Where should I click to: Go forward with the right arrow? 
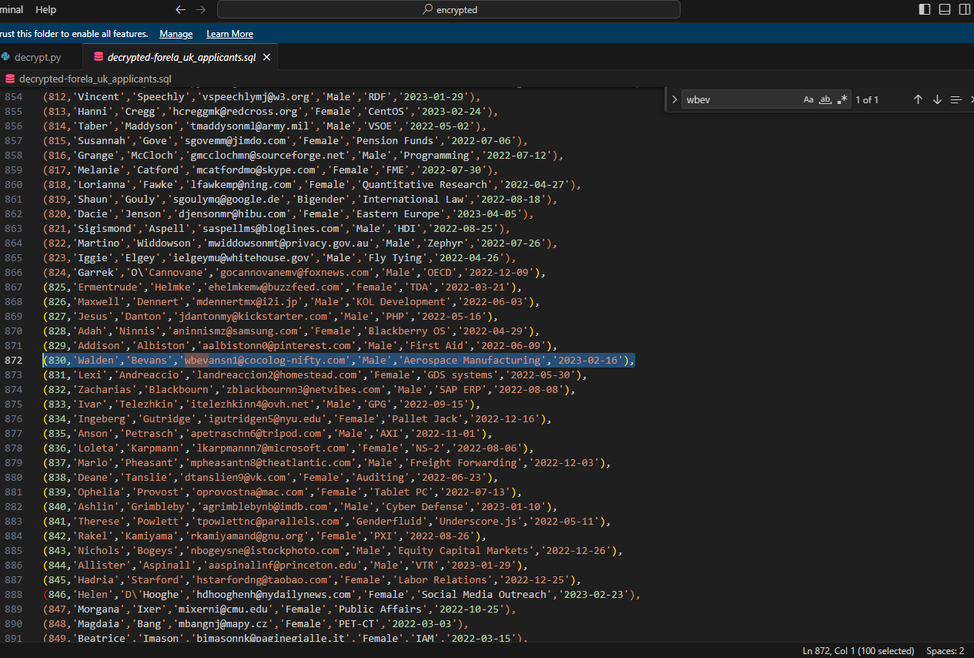click(x=200, y=10)
